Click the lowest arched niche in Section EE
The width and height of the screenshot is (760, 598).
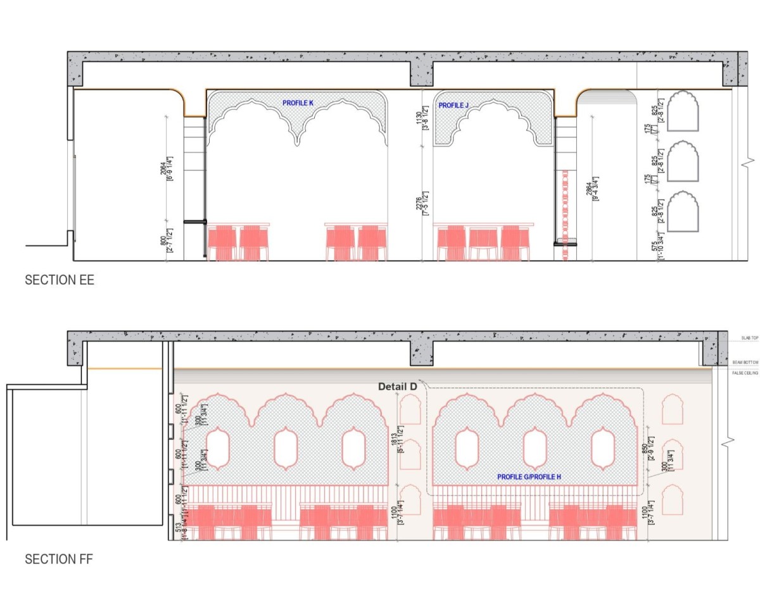pos(683,211)
